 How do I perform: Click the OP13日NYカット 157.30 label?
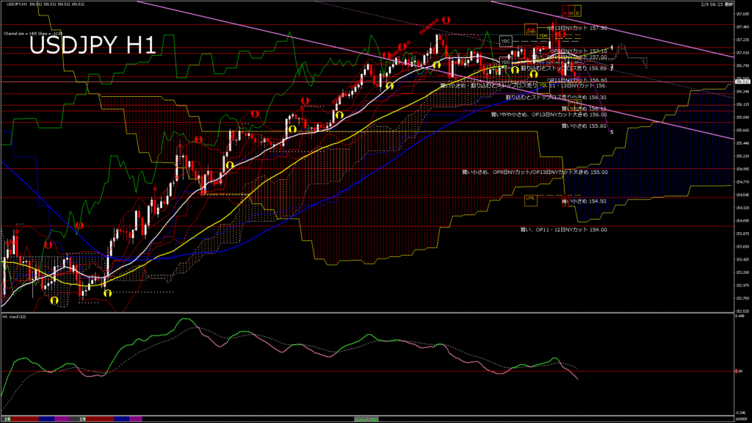(579, 28)
